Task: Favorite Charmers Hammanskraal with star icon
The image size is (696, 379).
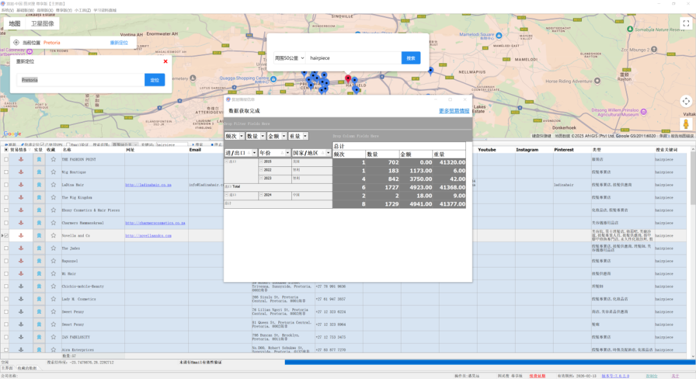Action: click(x=53, y=223)
